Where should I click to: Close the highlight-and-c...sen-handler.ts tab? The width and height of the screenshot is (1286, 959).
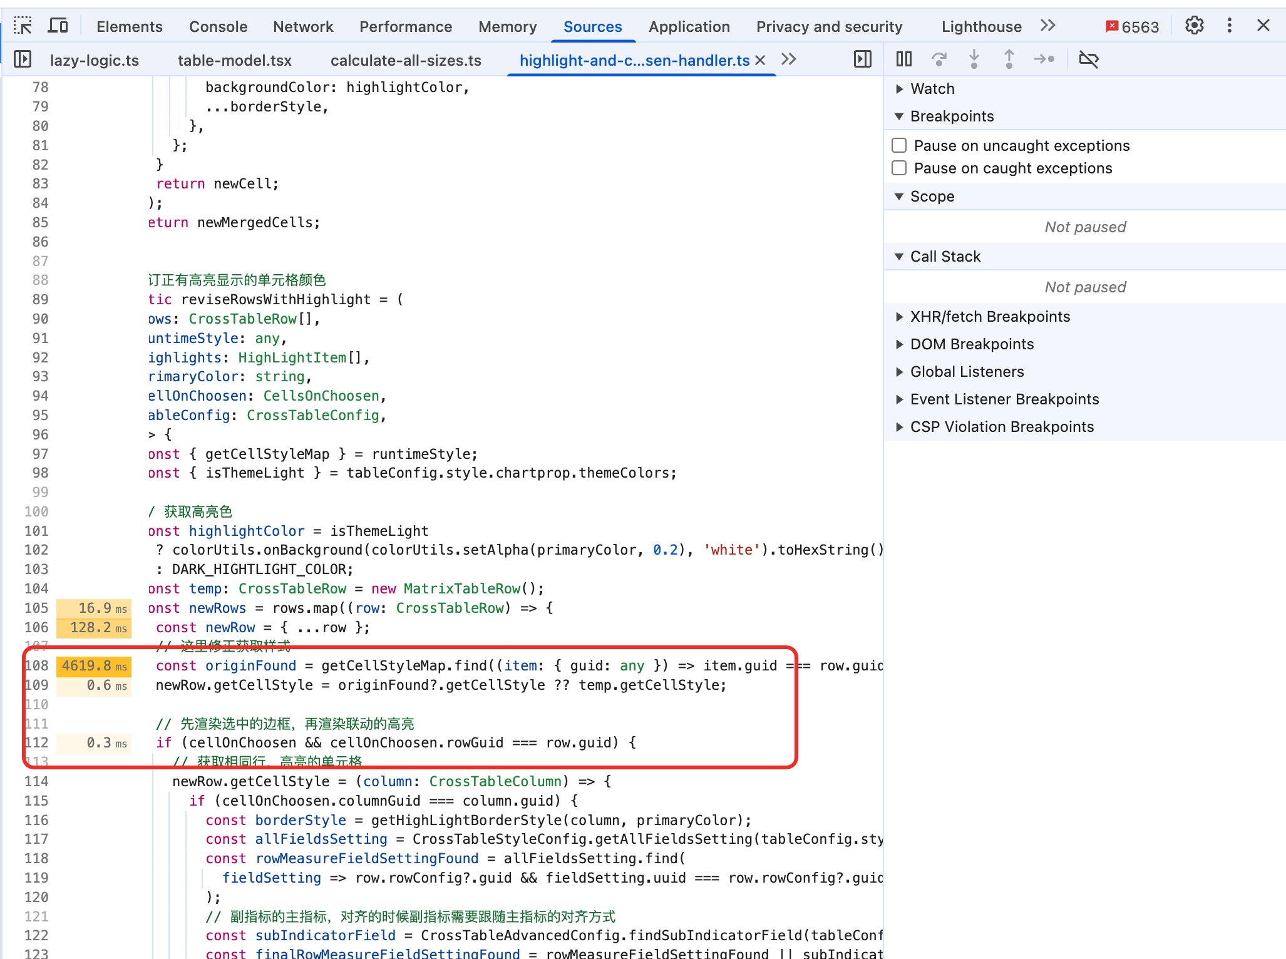tap(760, 60)
